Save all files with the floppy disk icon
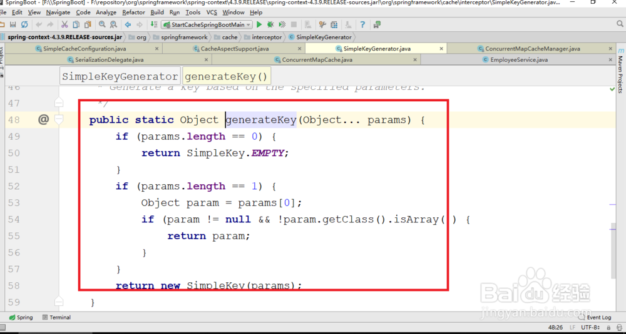The height and width of the screenshot is (334, 626). [x=13, y=25]
